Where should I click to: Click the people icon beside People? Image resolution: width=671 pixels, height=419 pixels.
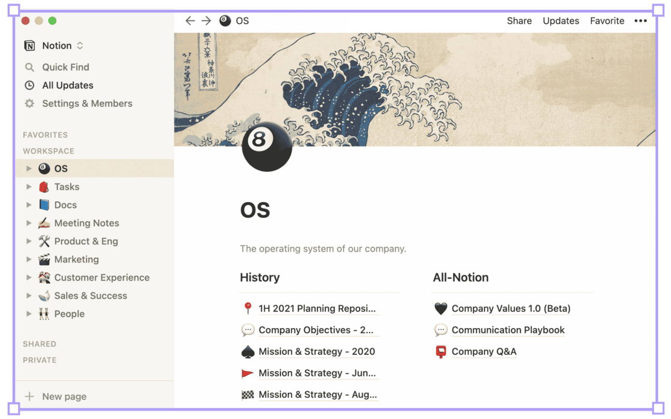click(x=44, y=314)
